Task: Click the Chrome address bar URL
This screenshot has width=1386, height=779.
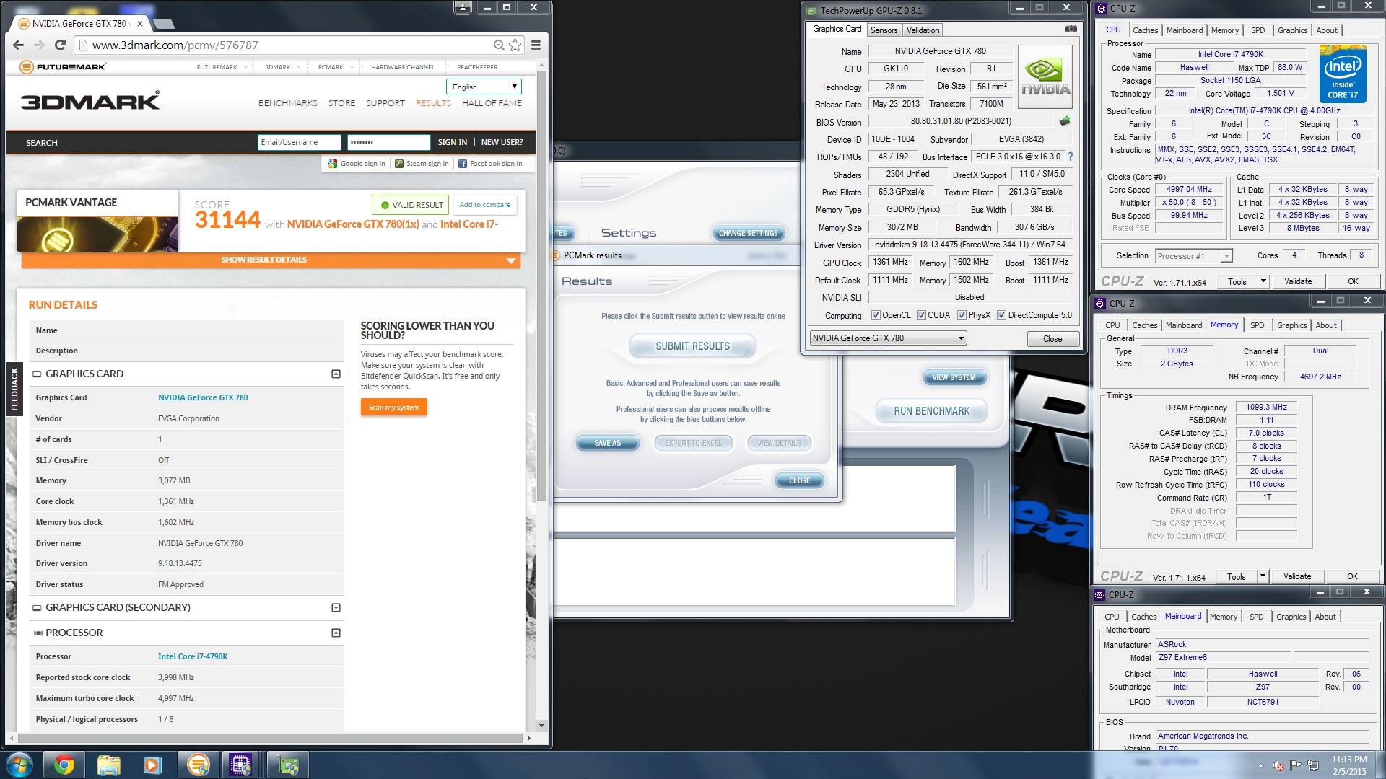Action: (x=175, y=45)
